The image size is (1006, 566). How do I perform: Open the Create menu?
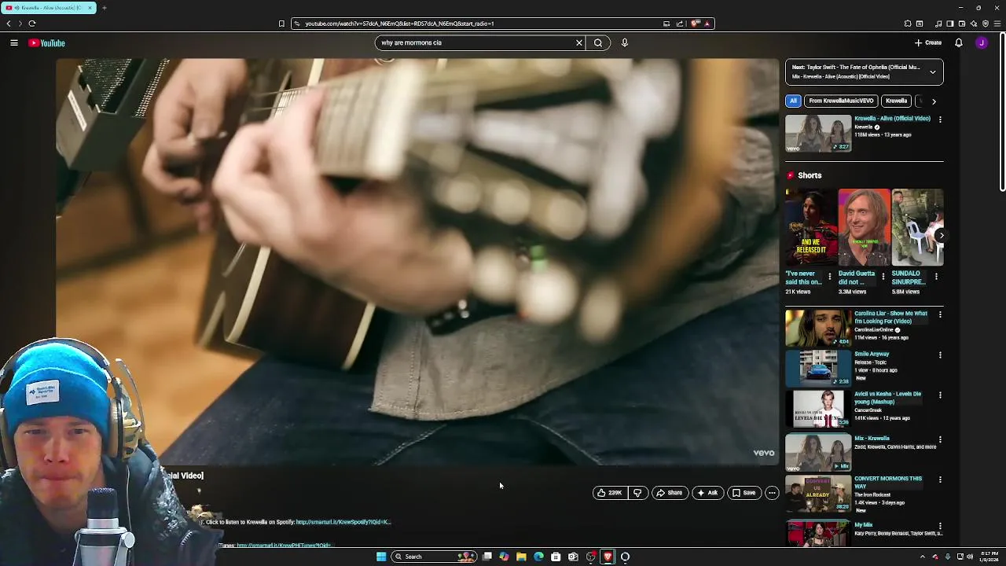[x=928, y=43]
